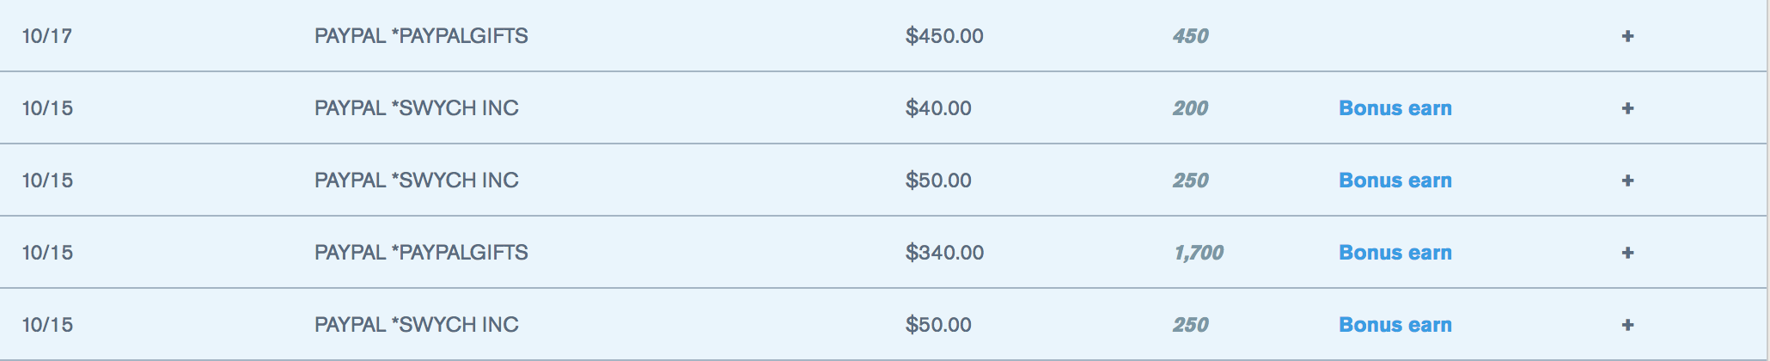Select the PAYPAL *PAYPALGIFTS merchant dated 10/17
This screenshot has width=1770, height=361.
pos(421,36)
